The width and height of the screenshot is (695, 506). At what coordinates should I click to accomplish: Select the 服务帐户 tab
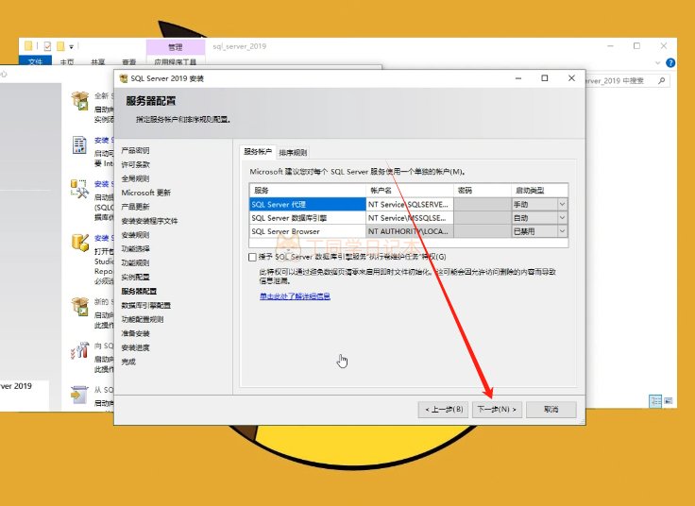click(257, 152)
